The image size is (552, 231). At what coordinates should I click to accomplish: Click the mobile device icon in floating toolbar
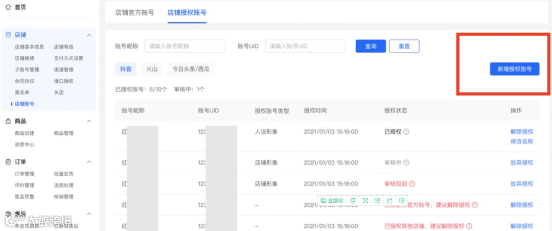click(353, 200)
